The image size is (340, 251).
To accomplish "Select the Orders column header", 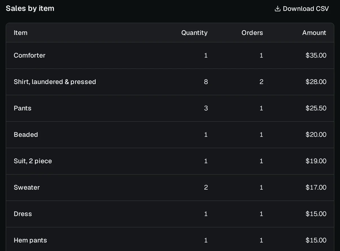I will [x=252, y=33].
